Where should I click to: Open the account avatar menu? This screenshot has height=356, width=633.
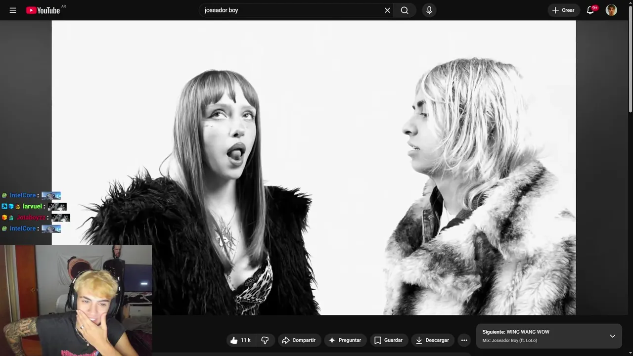(x=611, y=10)
